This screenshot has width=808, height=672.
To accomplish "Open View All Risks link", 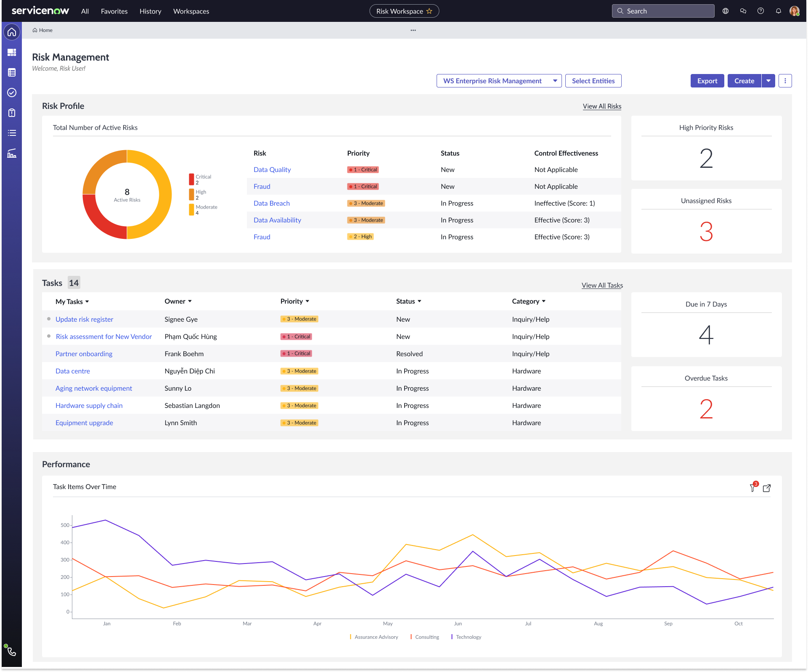I will [x=602, y=106].
